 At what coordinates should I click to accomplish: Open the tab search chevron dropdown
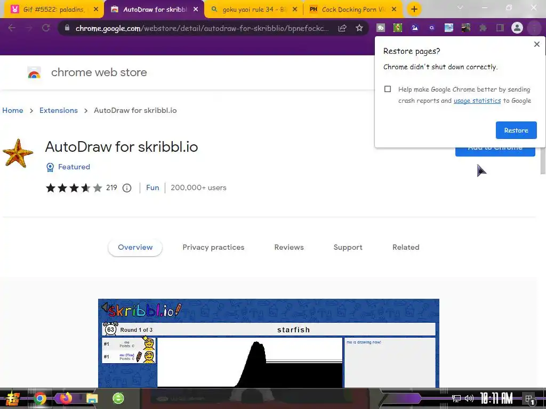tap(460, 7)
